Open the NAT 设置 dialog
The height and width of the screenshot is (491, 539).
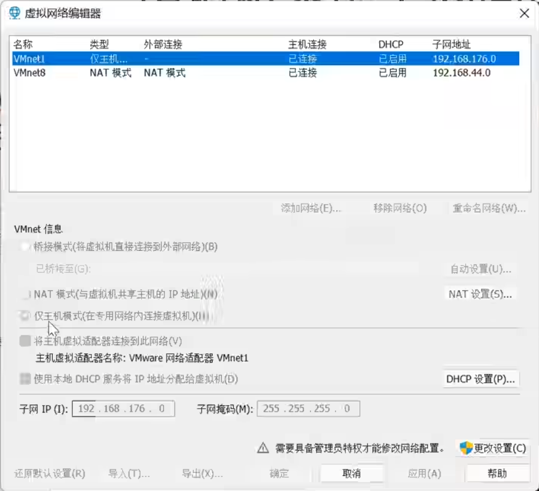coord(480,294)
